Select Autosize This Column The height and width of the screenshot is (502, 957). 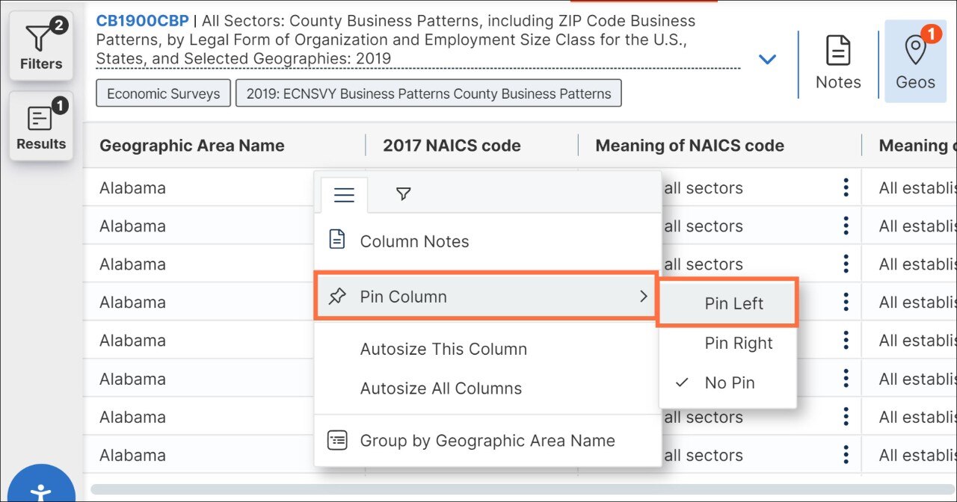click(x=487, y=349)
